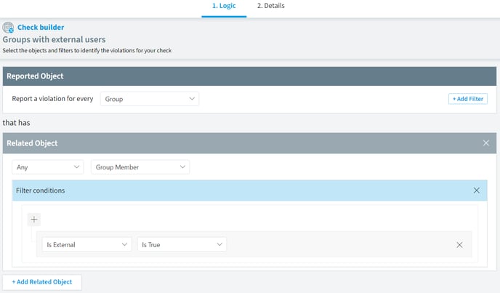Screen dimensions: 500x293
Task: Click the 'that has' text
Action: click(x=16, y=123)
